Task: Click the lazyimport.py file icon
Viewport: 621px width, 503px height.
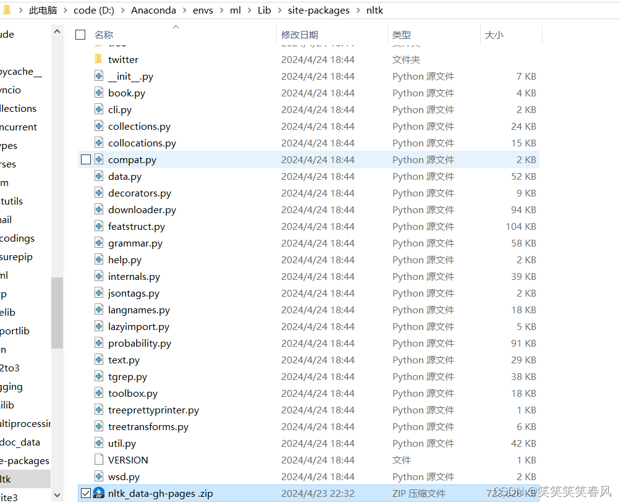Action: (x=99, y=326)
